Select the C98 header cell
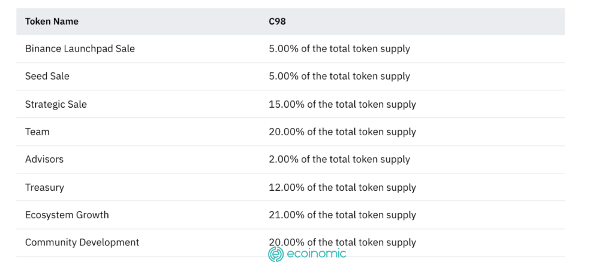 pos(276,22)
